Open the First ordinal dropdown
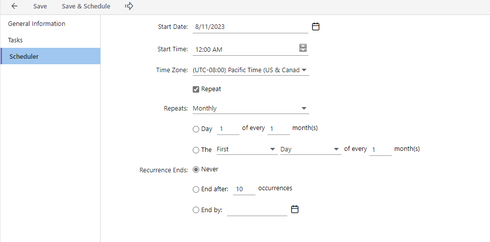This screenshot has width=490, height=242. 247,149
